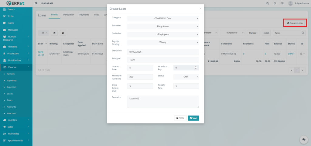The width and height of the screenshot is (311, 146).
Task: Select Payrolls in the Finance submenu
Action: click(x=11, y=74)
